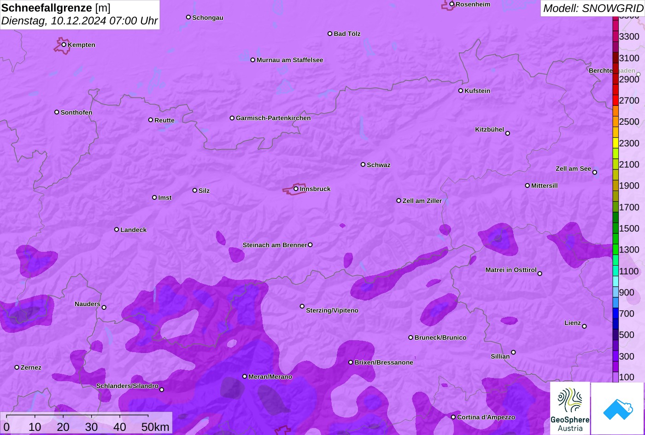Click the Schongau marker dot
645x435 pixels.
(x=188, y=17)
